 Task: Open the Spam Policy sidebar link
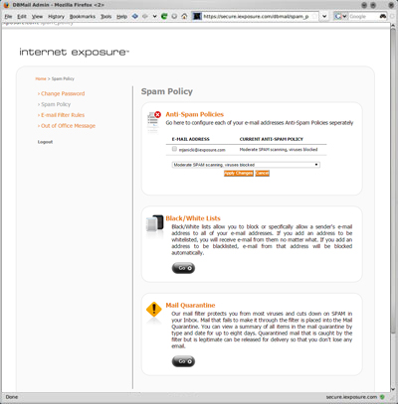[x=56, y=104]
